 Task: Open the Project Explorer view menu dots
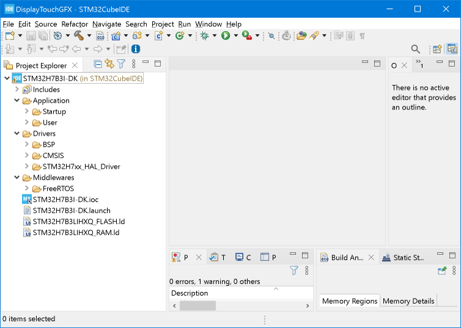134,64
